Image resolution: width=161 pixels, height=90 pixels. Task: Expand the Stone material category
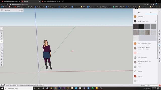click(x=145, y=81)
